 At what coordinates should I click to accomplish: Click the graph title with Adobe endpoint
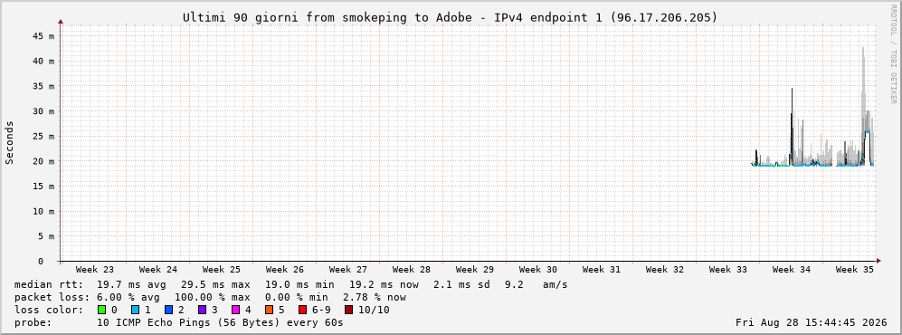(x=451, y=18)
